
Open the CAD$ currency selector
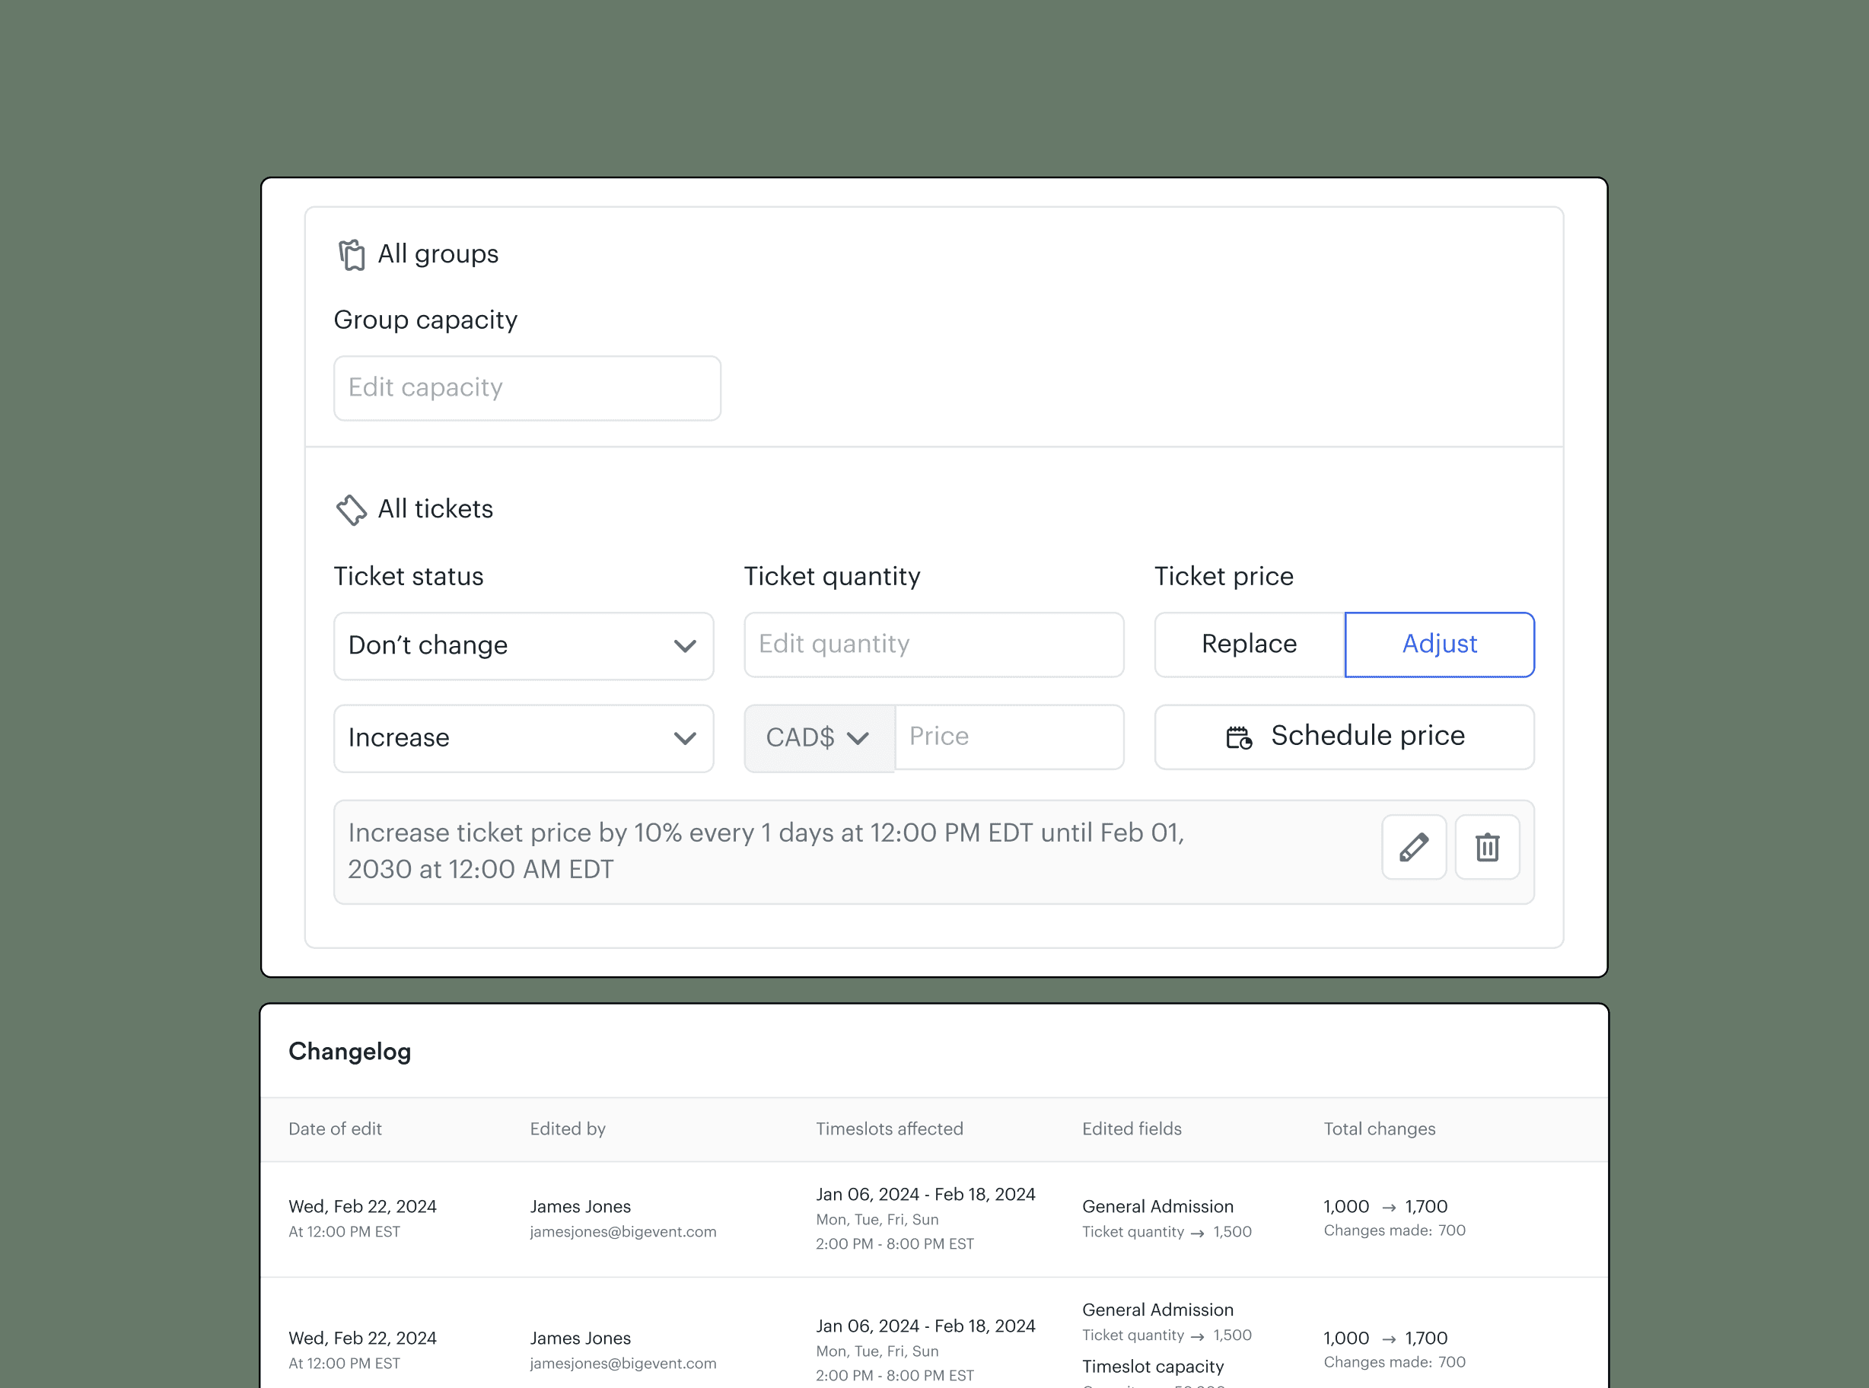pos(817,737)
